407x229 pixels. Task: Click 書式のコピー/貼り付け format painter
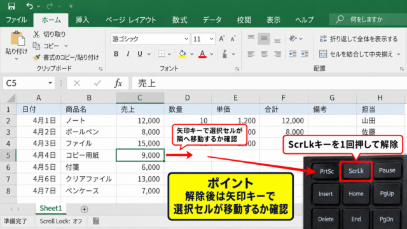[x=66, y=57]
